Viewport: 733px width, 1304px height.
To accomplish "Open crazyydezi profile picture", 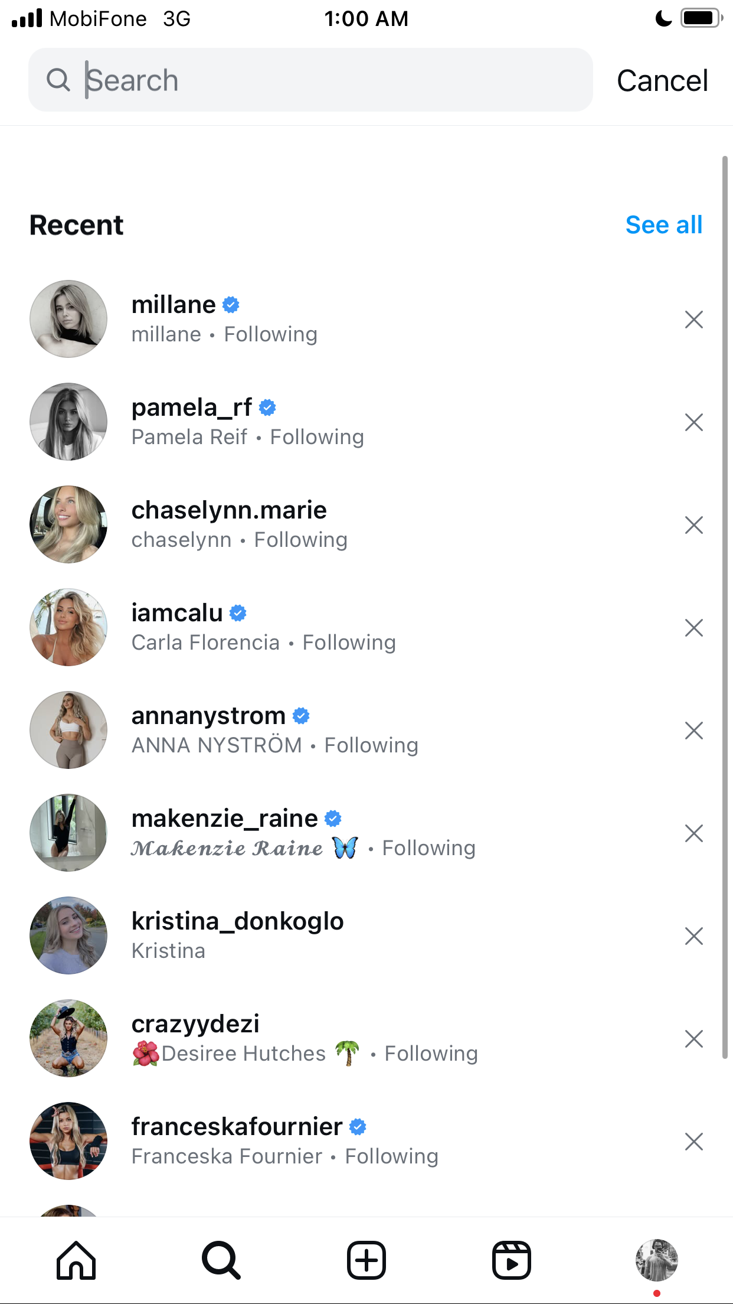I will coord(68,1038).
